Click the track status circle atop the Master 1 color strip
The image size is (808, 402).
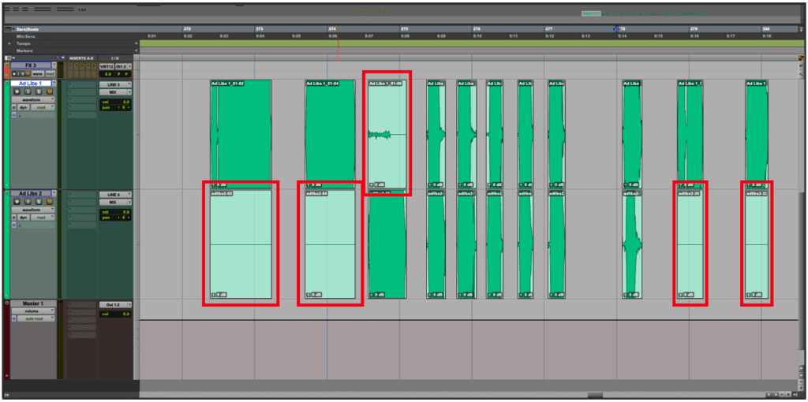[6, 303]
